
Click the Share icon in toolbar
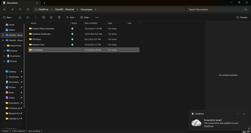(x=51, y=17)
